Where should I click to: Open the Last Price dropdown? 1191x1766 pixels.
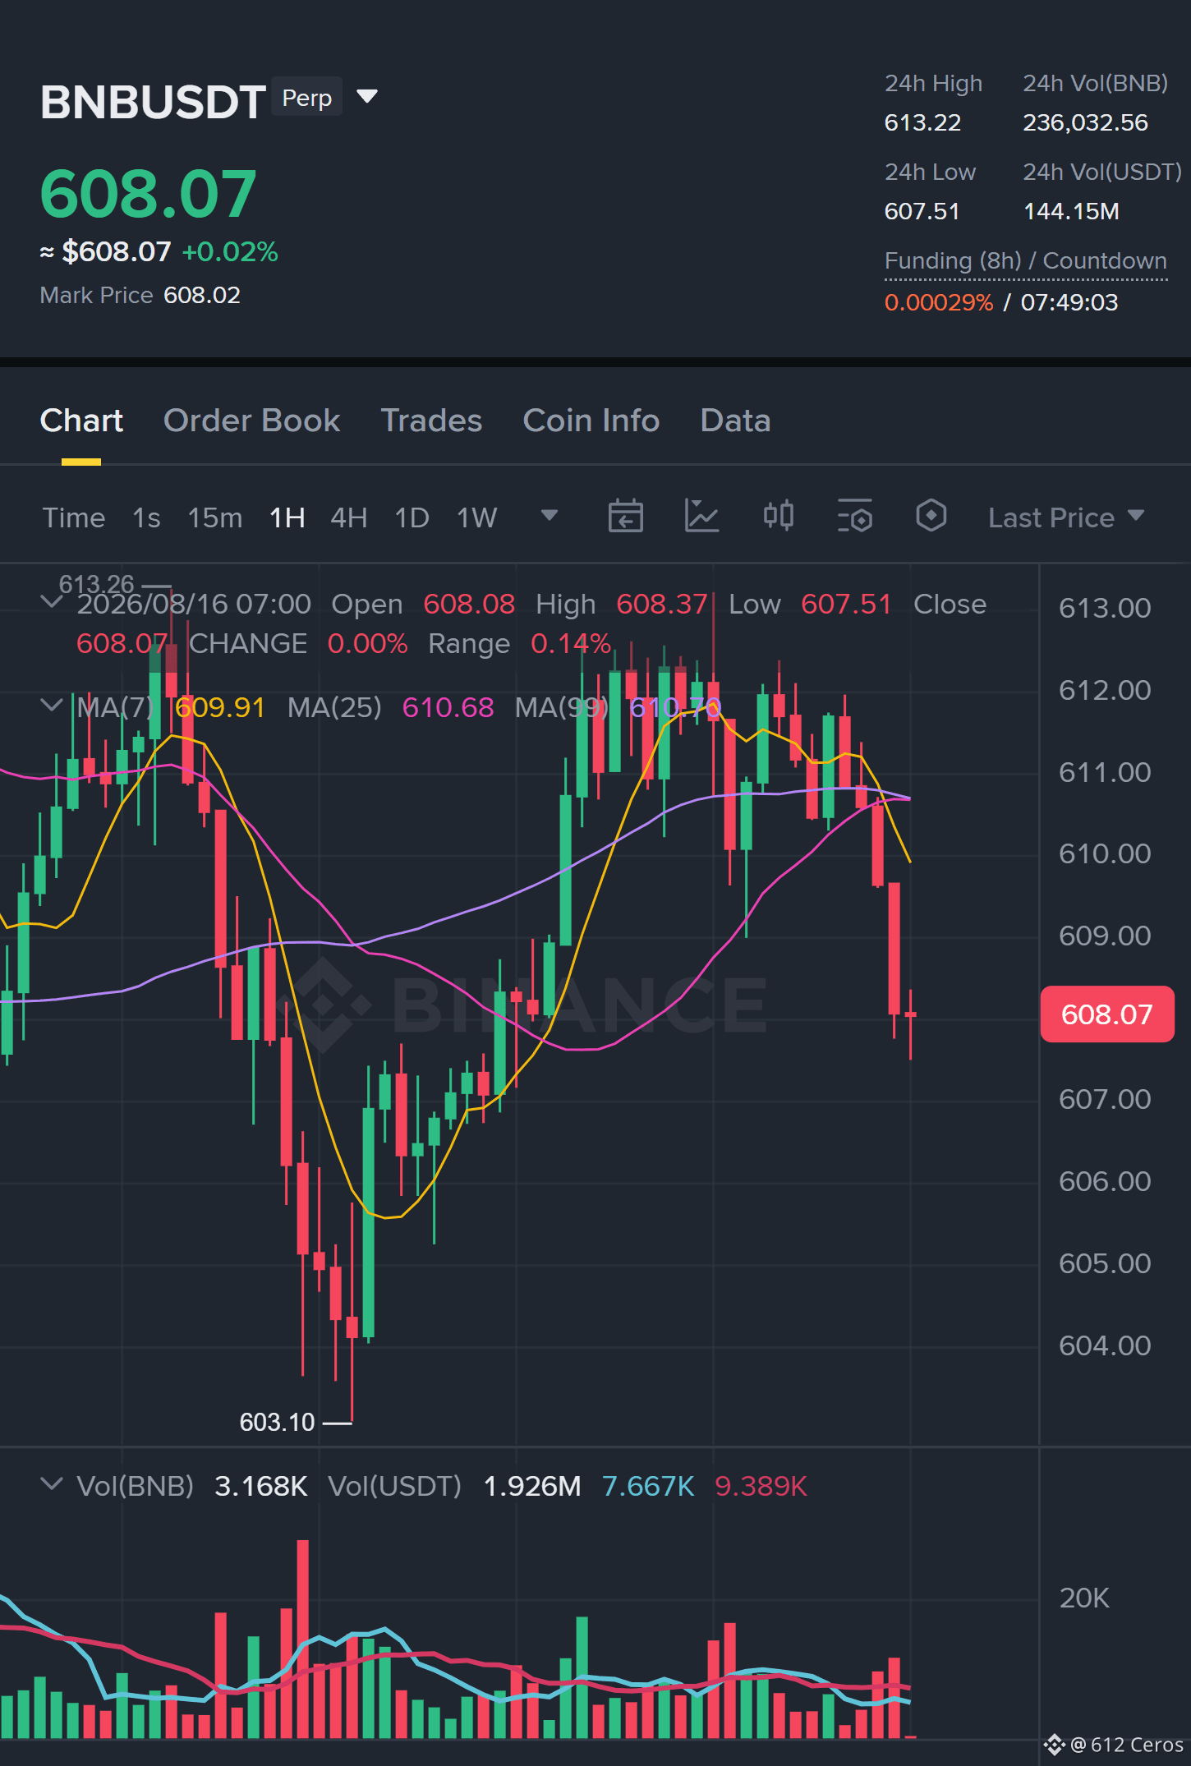pyautogui.click(x=1066, y=517)
